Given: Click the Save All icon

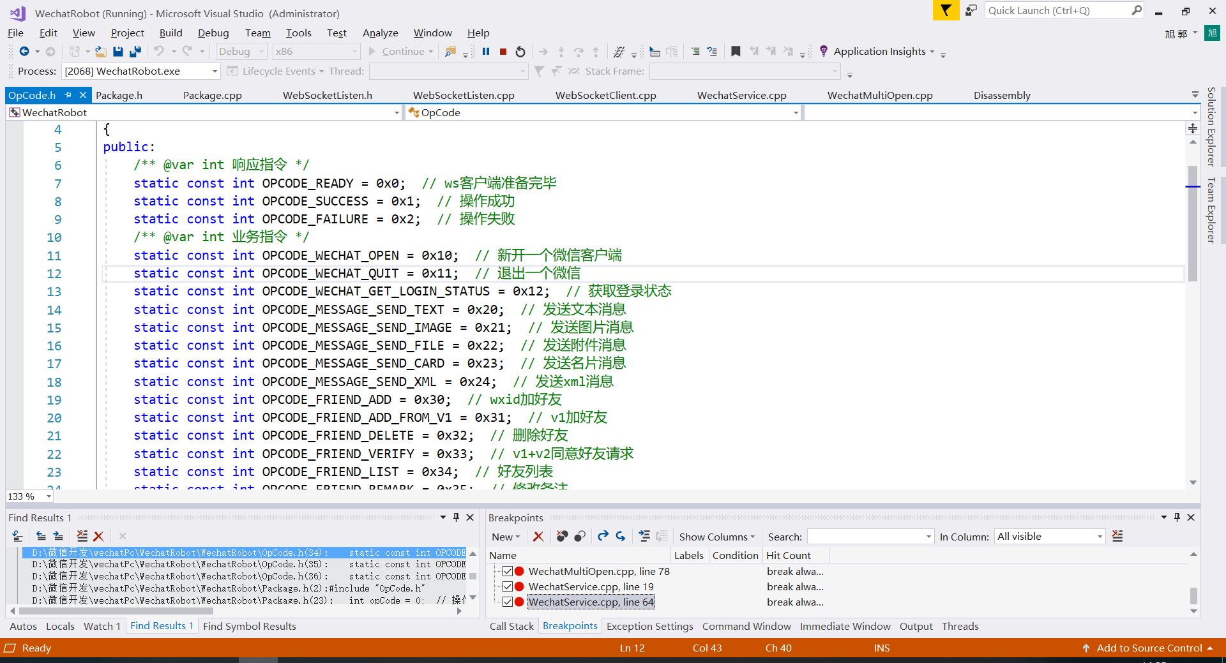Looking at the screenshot, I should click(135, 52).
